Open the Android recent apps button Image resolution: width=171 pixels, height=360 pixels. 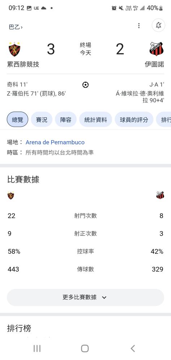(37, 348)
